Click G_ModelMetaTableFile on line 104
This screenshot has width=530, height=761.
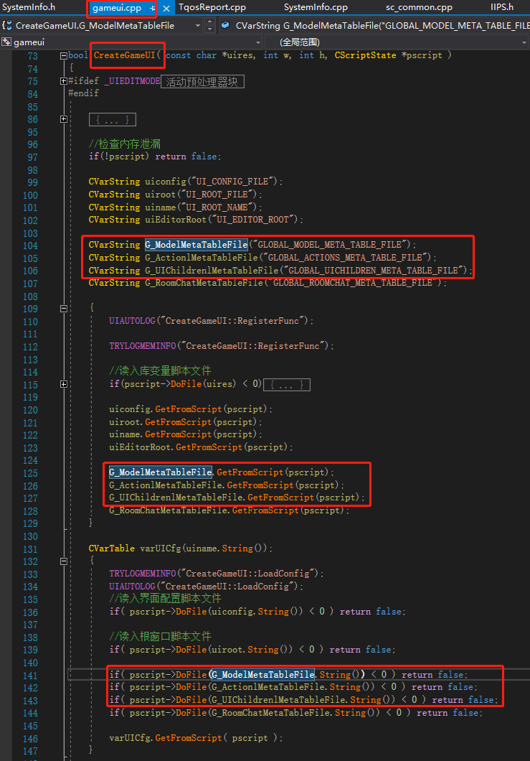197,245
